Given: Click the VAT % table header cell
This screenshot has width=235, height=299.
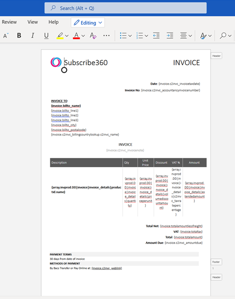Looking at the screenshot, I should [176, 162].
